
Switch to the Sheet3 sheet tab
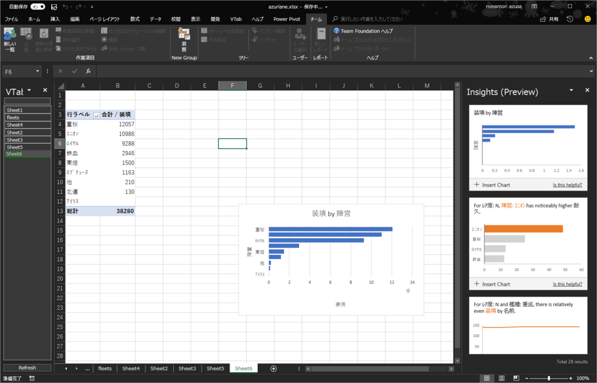point(187,368)
